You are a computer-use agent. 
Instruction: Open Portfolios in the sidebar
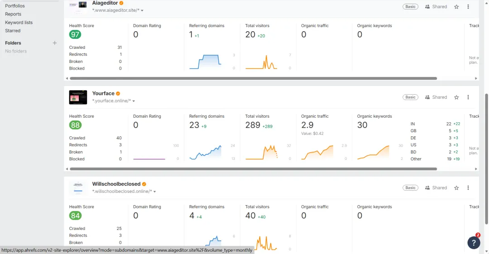[14, 5]
